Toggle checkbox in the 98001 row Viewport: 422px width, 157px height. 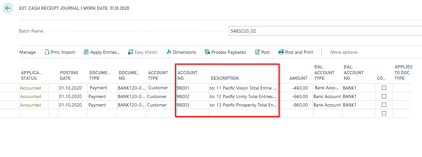(384, 88)
